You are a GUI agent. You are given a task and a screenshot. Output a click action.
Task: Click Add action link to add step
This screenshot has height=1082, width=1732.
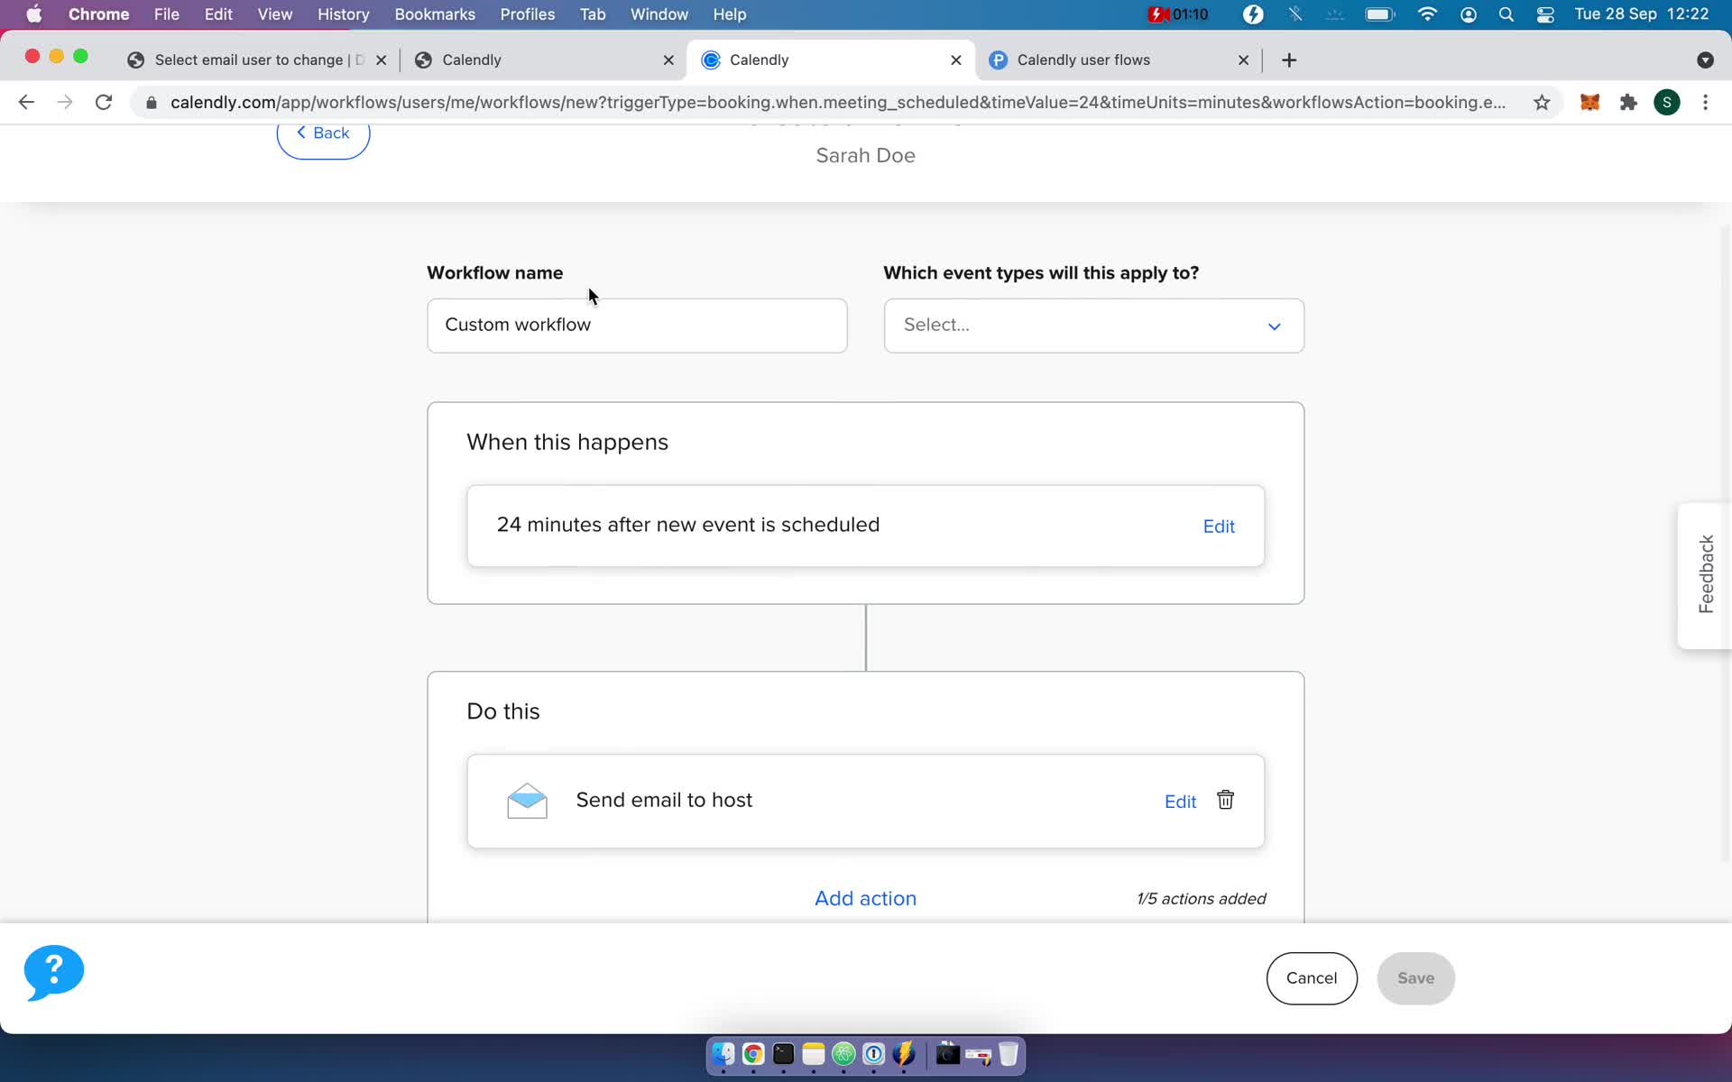(x=865, y=897)
